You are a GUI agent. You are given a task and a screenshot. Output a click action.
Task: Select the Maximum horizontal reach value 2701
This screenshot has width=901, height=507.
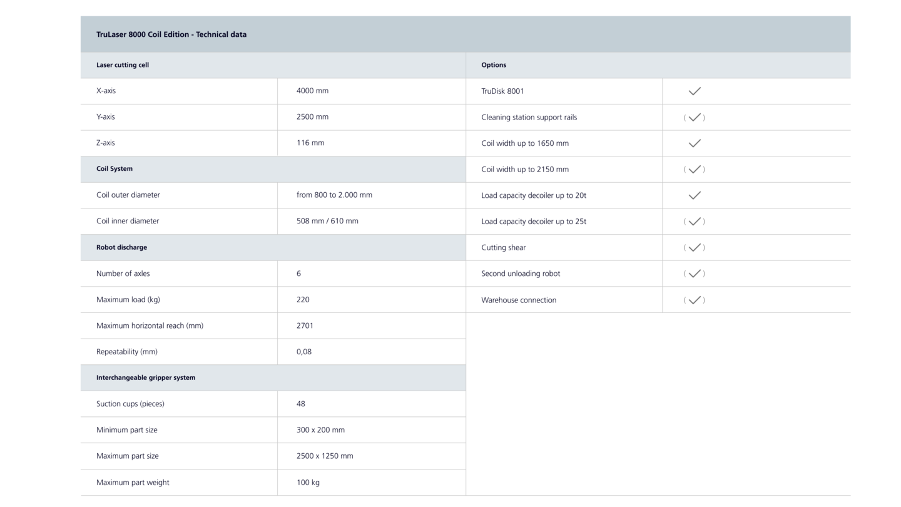click(305, 325)
